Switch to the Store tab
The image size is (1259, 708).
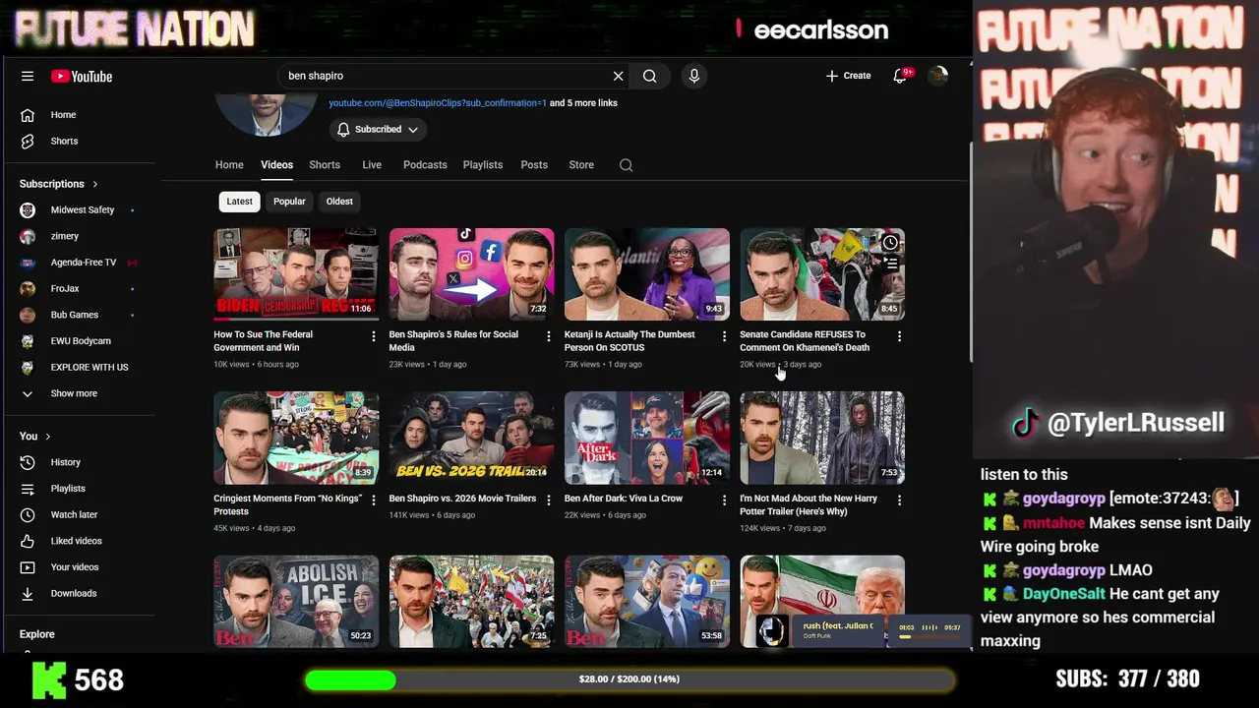(581, 165)
